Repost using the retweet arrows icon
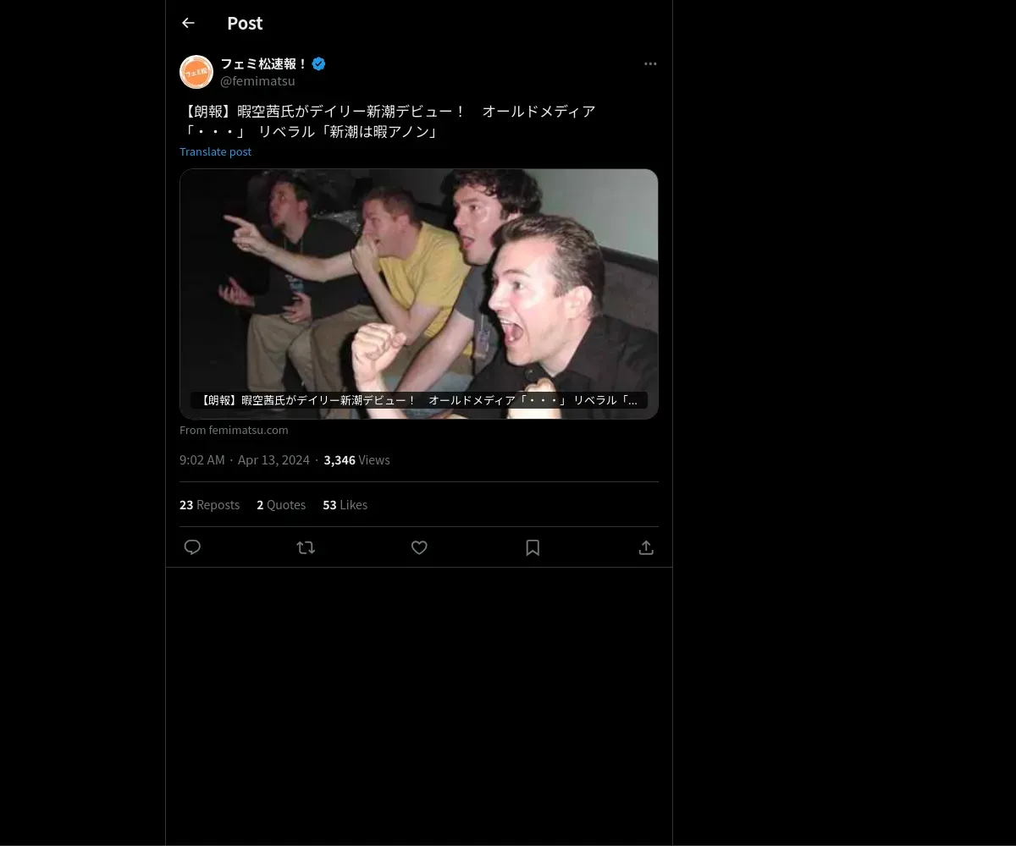The width and height of the screenshot is (1016, 846). tap(306, 547)
